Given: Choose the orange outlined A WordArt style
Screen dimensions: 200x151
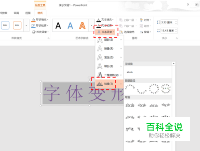Looking at the screenshot, I should click(82, 25).
